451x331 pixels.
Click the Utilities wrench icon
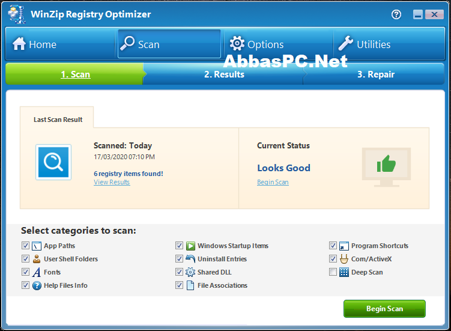pos(345,43)
